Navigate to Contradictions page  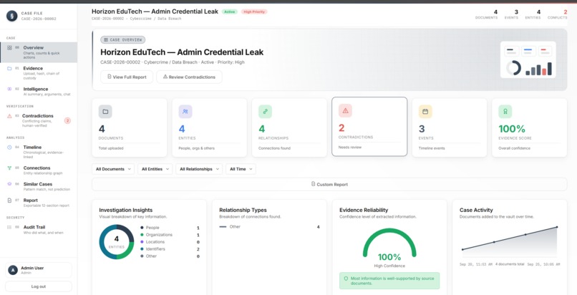point(39,120)
